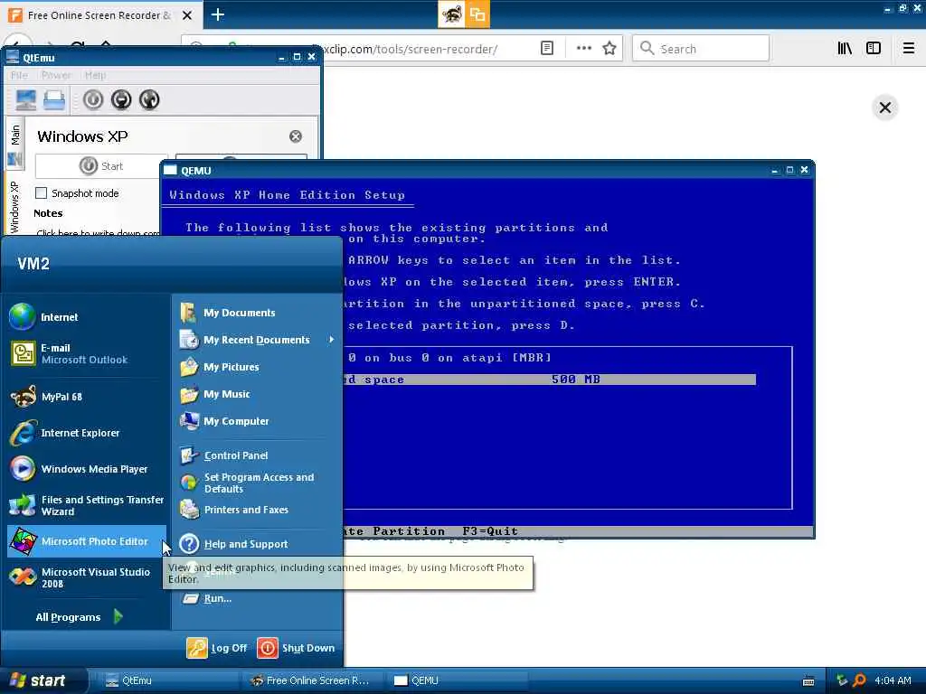This screenshot has width=926, height=694.
Task: Toggle reader view in browser address bar
Action: (x=547, y=49)
